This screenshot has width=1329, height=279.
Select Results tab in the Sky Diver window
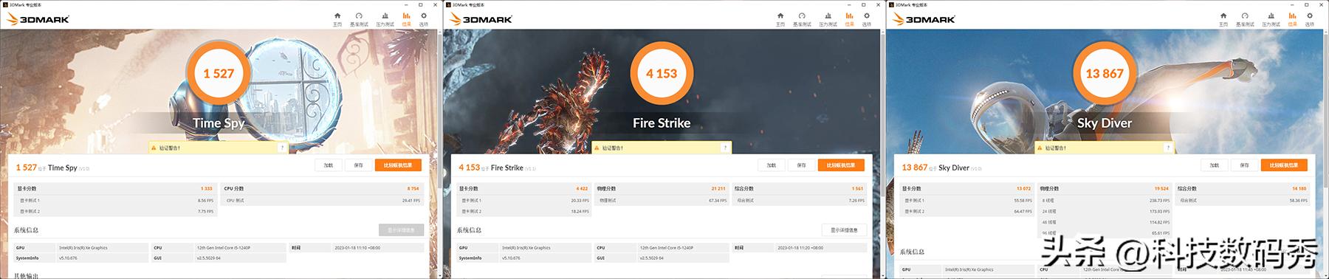[x=1293, y=19]
